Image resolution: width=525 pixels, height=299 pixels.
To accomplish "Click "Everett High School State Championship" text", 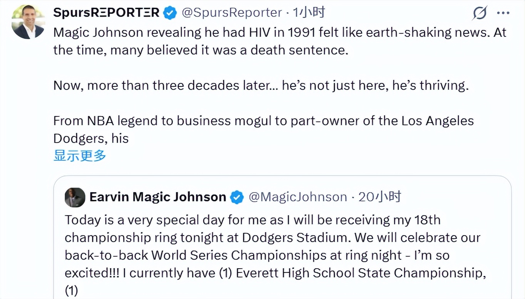I will [x=359, y=273].
